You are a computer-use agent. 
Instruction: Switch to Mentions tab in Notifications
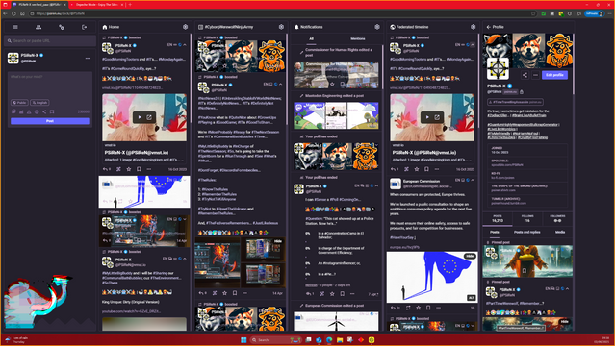pos(358,38)
